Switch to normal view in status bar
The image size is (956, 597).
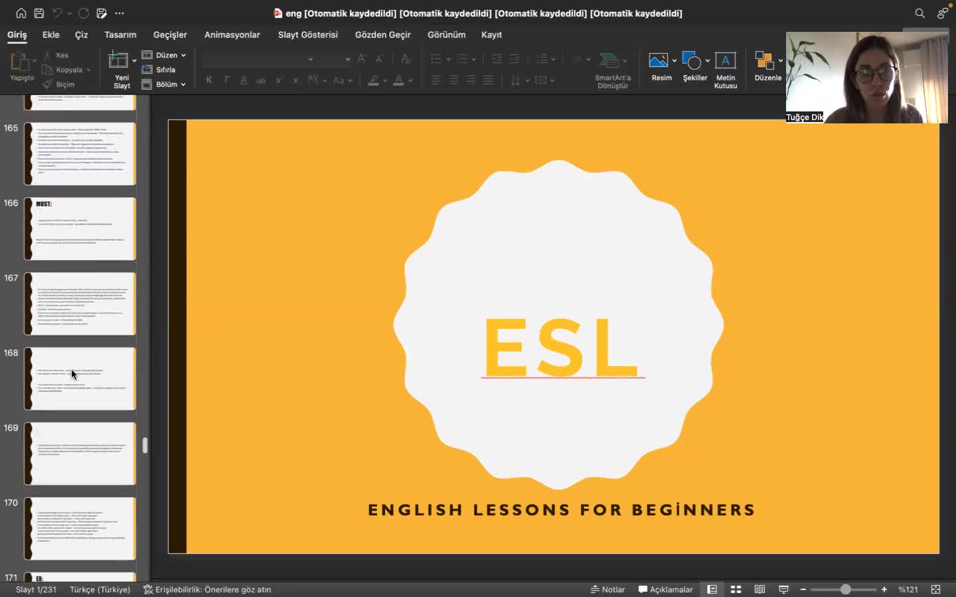(712, 589)
